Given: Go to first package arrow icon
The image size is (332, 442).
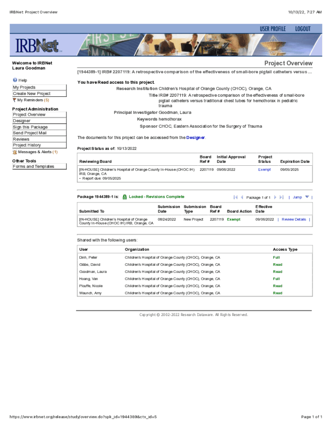Looking at the screenshot, I should [235, 197].
